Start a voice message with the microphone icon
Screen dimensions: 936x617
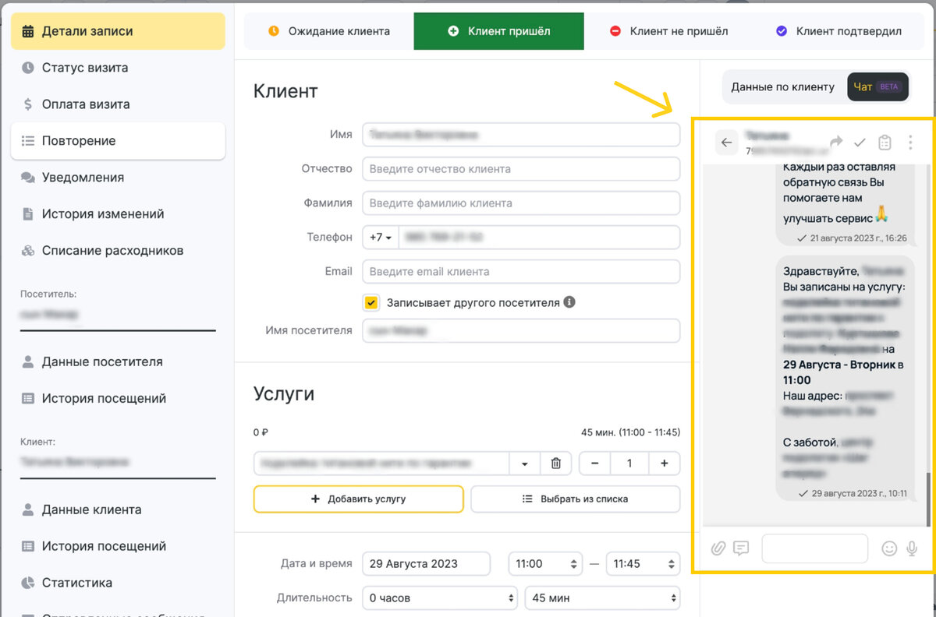pos(911,548)
